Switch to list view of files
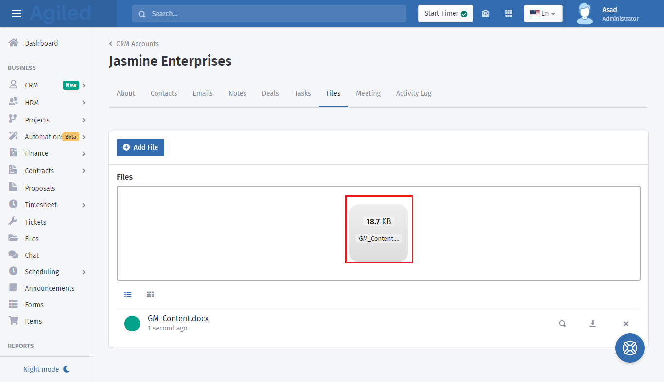664x382 pixels. 128,295
